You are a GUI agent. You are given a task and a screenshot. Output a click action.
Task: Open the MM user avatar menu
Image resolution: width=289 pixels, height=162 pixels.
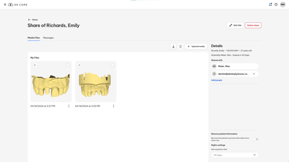coord(283,4)
